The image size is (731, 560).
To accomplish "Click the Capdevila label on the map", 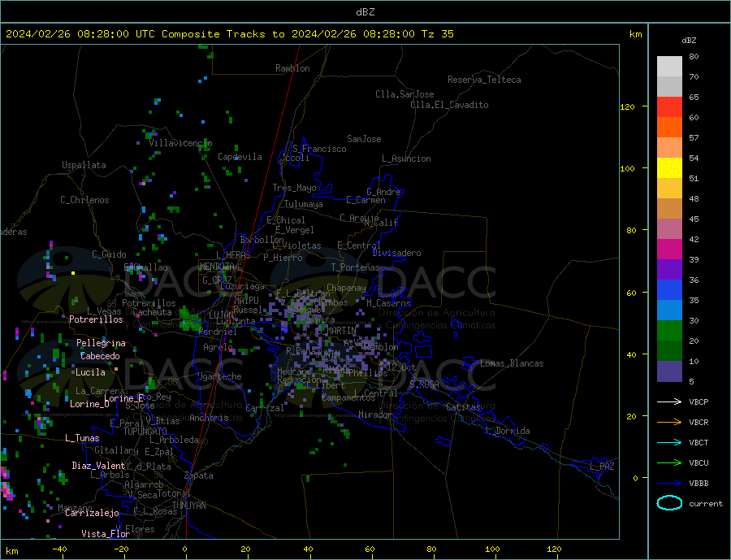I will point(240,157).
